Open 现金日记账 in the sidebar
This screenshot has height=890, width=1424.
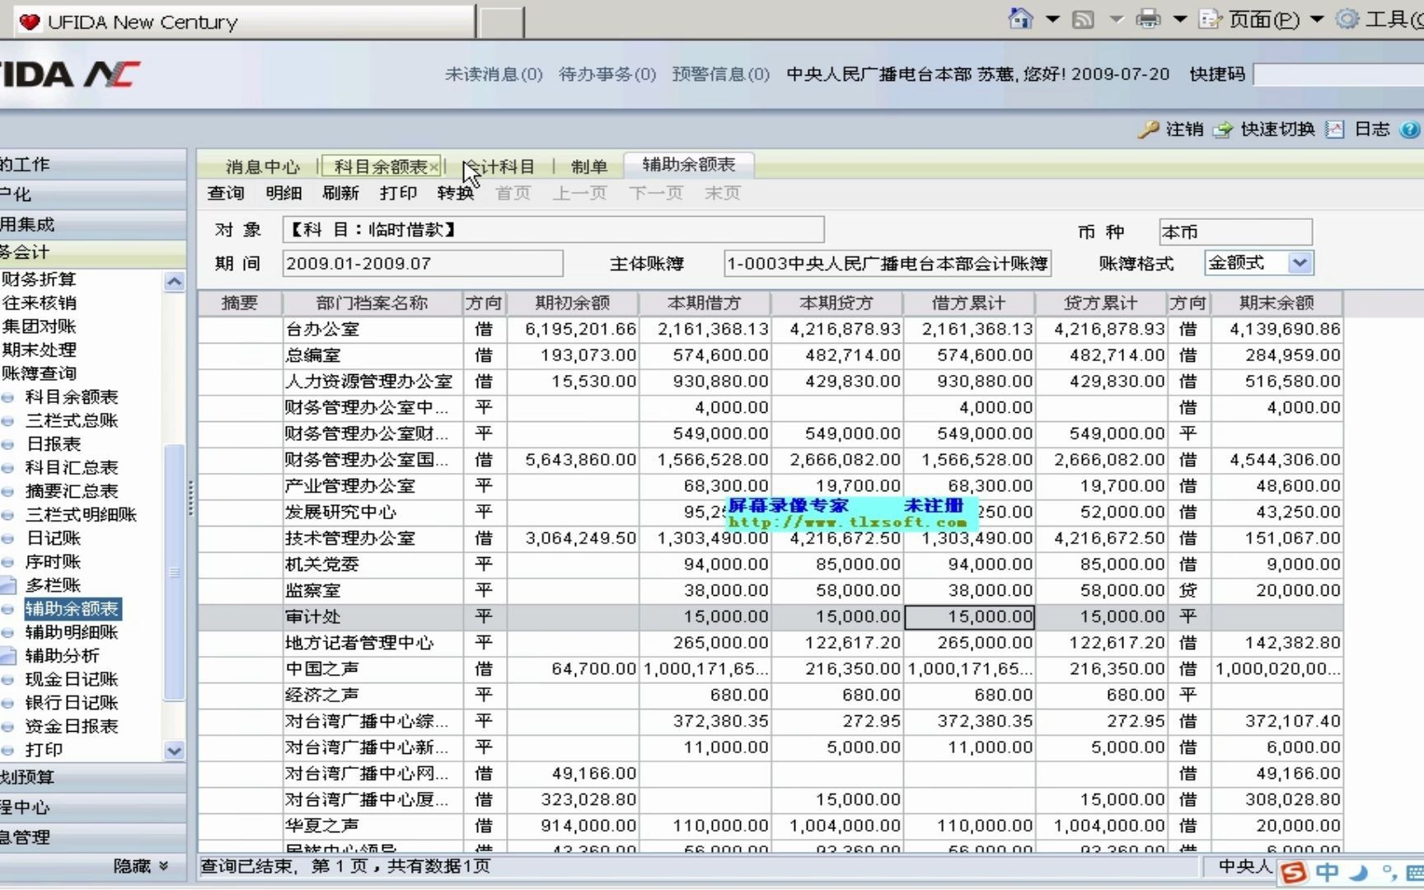coord(71,680)
